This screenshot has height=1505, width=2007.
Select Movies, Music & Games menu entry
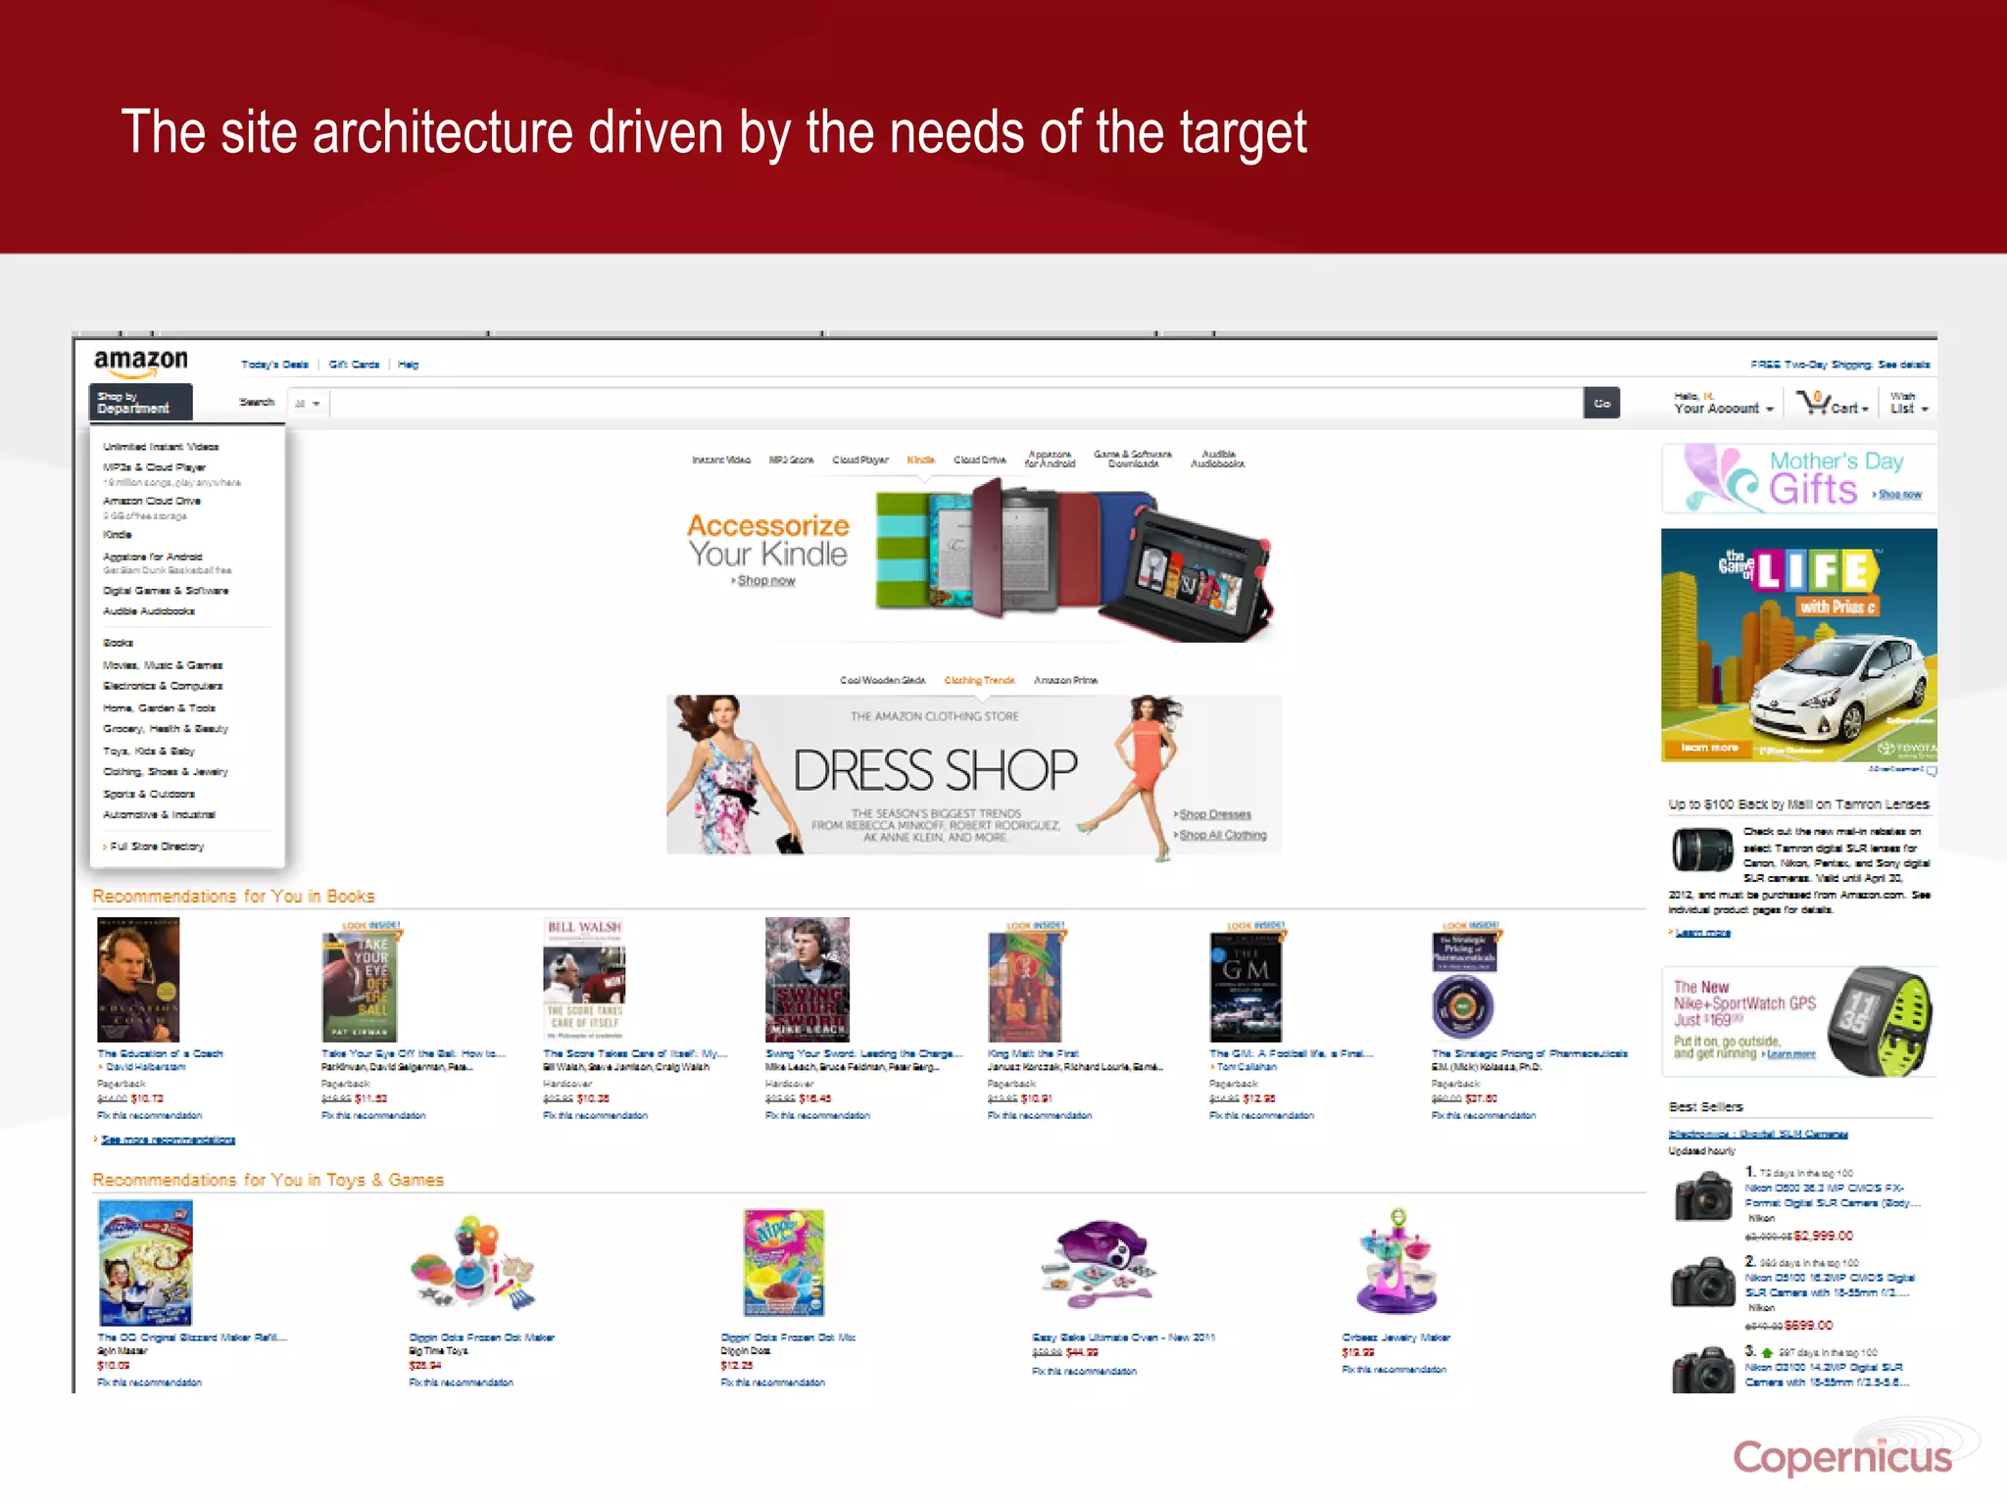pos(163,665)
